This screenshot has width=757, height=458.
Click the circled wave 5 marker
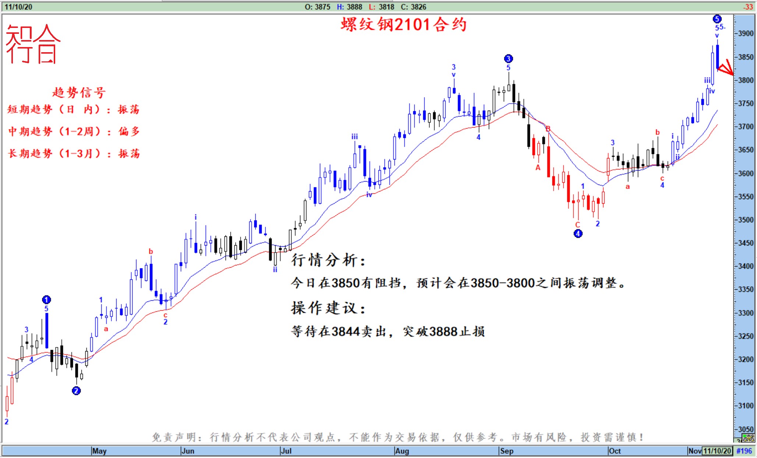point(717,19)
